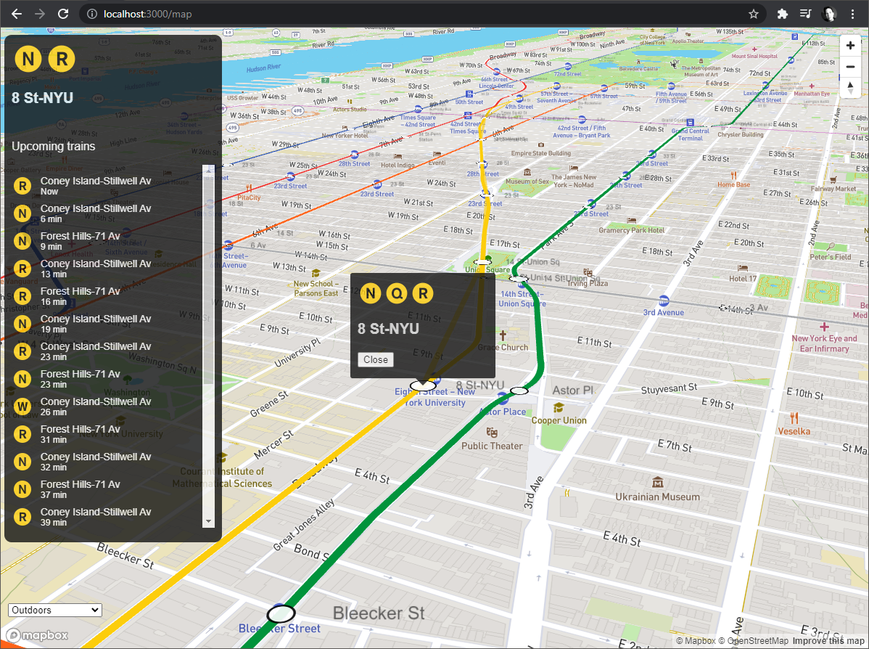Screen dimensions: 869x649
Task: Reload the page
Action: point(63,14)
